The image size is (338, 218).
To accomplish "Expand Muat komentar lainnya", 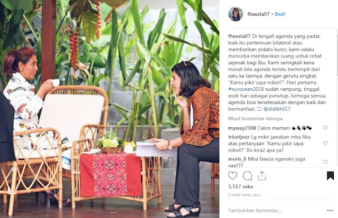I will (x=256, y=119).
